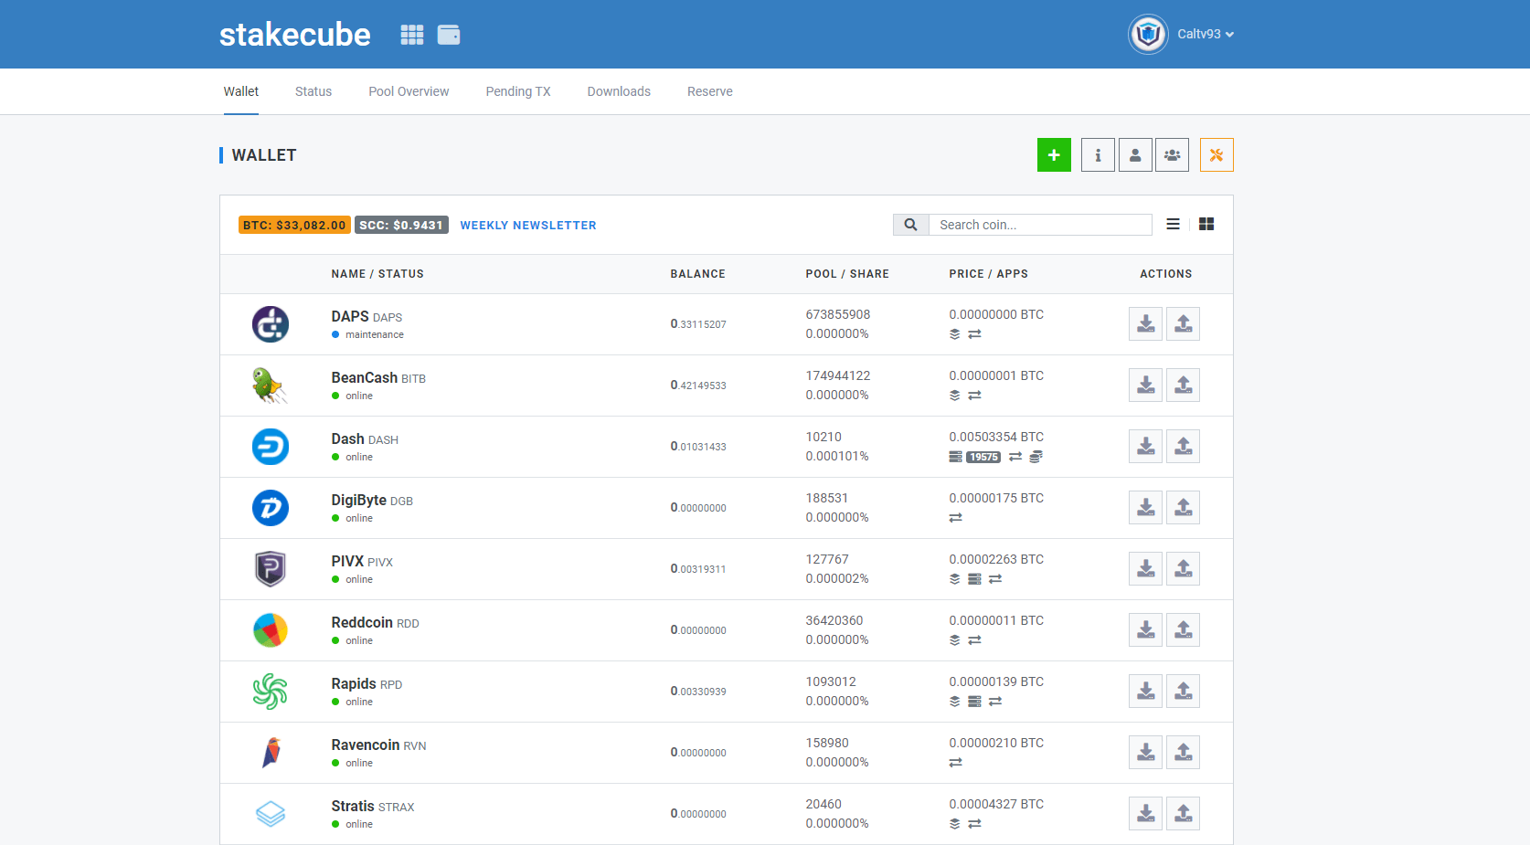Switch to the Wallet tab
The width and height of the screenshot is (1530, 845).
coord(241,91)
